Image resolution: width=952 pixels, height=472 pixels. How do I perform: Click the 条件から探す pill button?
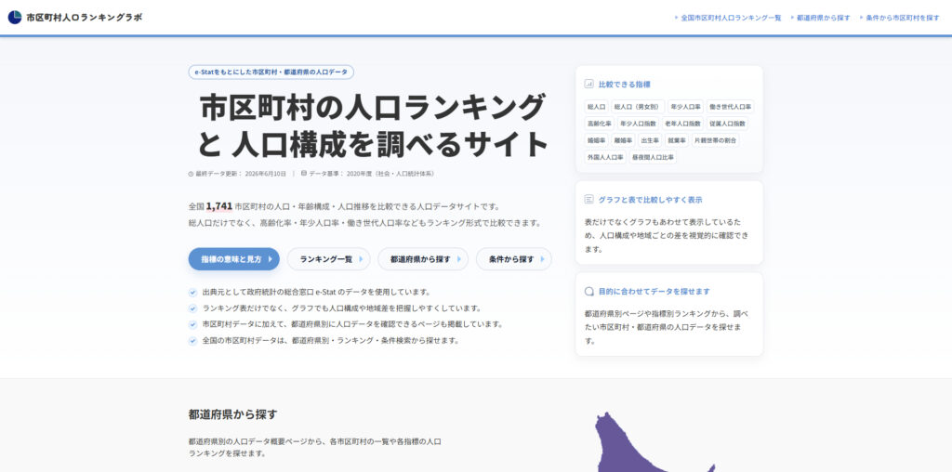pos(513,259)
